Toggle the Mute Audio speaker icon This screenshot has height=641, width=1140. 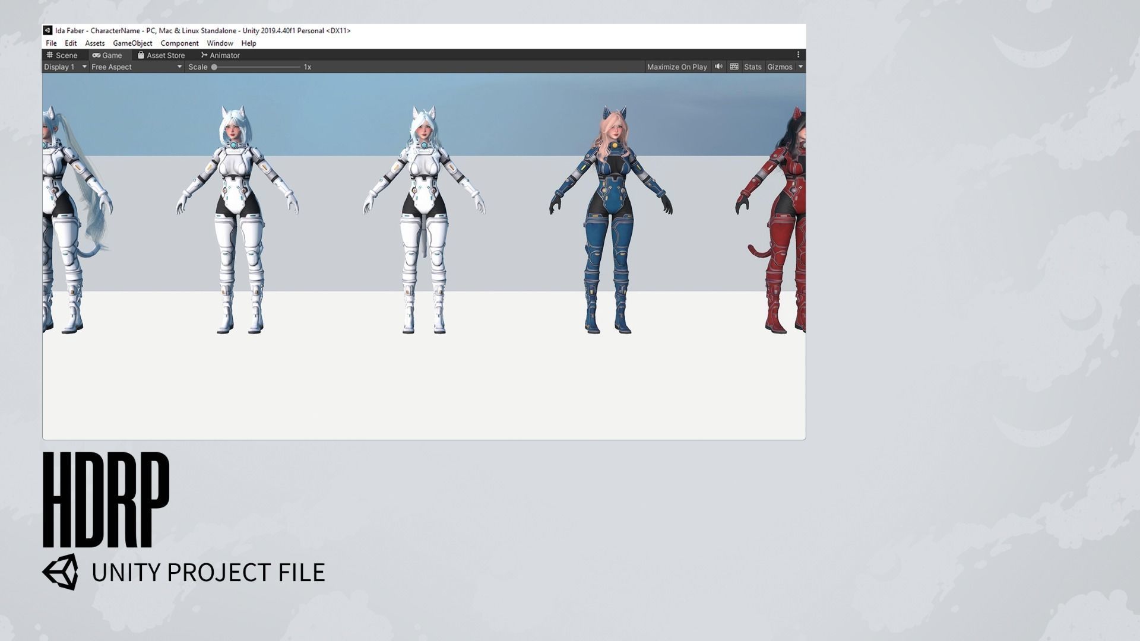[x=718, y=66]
